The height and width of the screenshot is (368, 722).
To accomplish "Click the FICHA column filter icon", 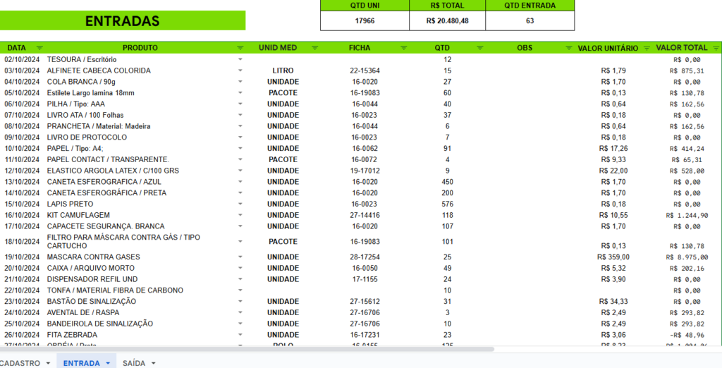I will coord(404,48).
